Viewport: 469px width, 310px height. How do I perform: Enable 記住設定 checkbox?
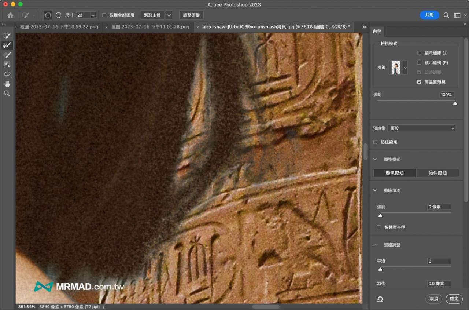(x=375, y=142)
